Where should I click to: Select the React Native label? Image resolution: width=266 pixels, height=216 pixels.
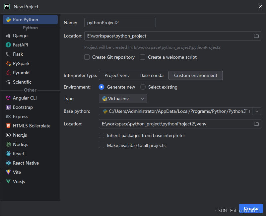(x=26, y=163)
